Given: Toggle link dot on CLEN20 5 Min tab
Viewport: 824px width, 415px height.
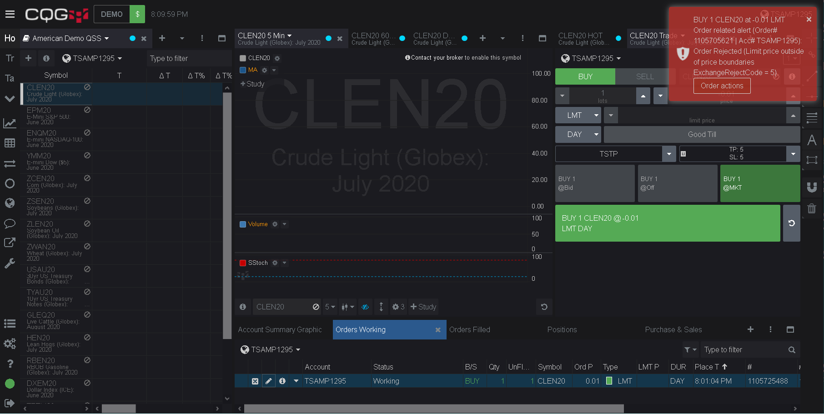Looking at the screenshot, I should point(328,38).
